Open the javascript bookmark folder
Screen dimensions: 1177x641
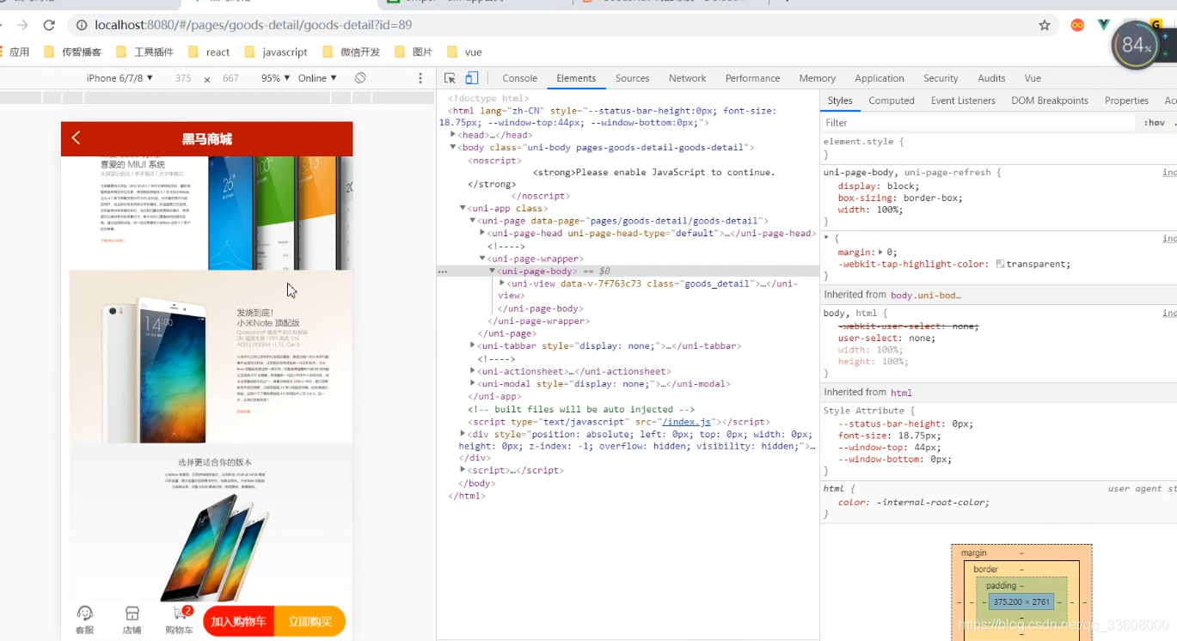click(x=276, y=52)
